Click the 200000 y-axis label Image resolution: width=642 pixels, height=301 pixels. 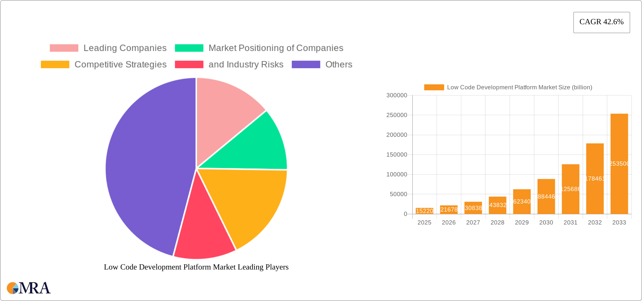[x=397, y=135]
